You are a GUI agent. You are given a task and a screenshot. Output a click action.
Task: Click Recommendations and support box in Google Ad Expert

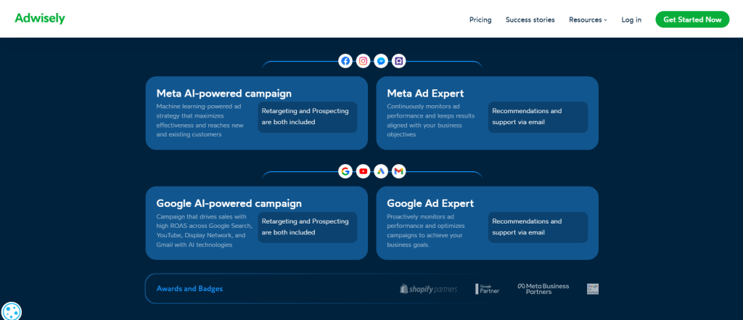click(538, 227)
